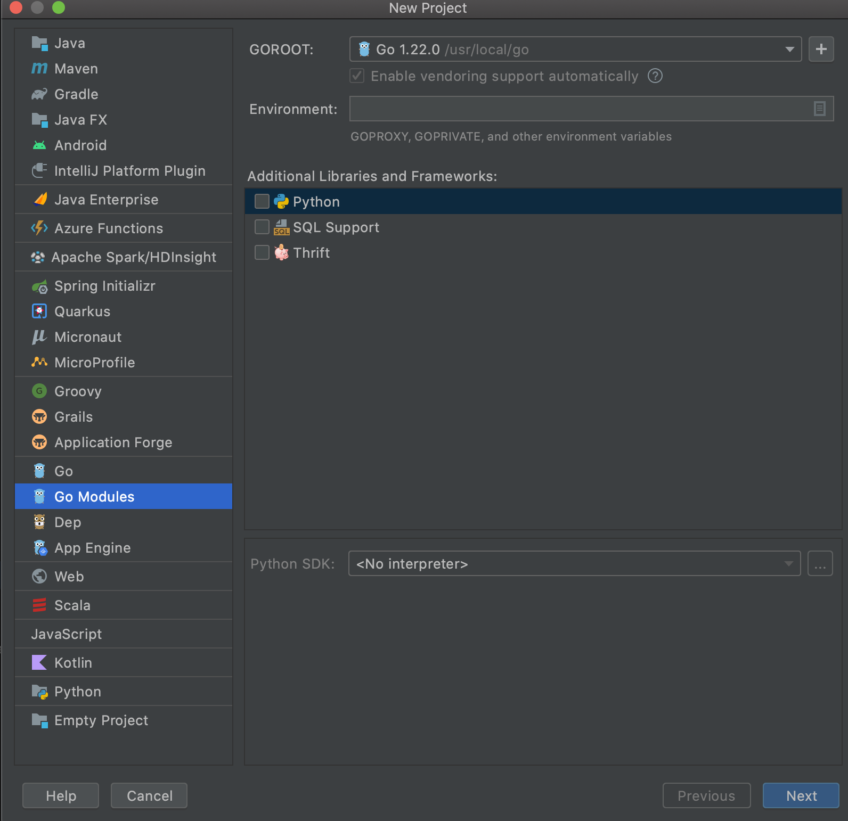The width and height of the screenshot is (848, 821).
Task: Choose the Maven 'm' icon
Action: coord(39,69)
